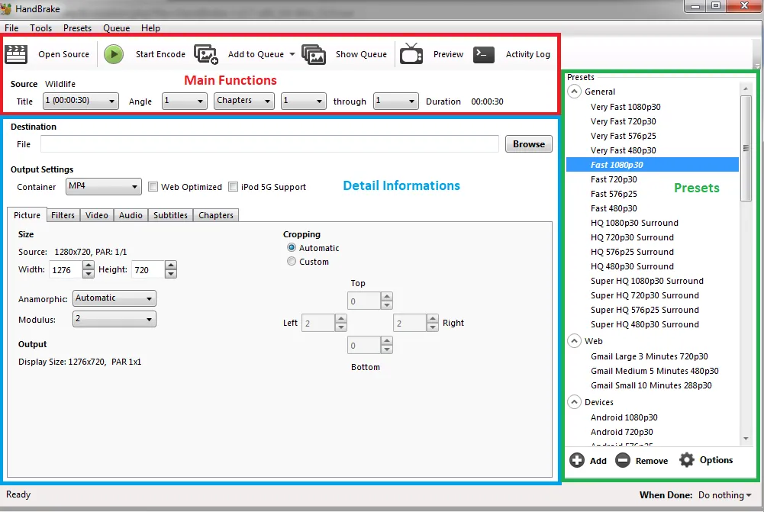This screenshot has height=512, width=764.
Task: Select the Very Fast 480p30 preset
Action: coord(624,150)
